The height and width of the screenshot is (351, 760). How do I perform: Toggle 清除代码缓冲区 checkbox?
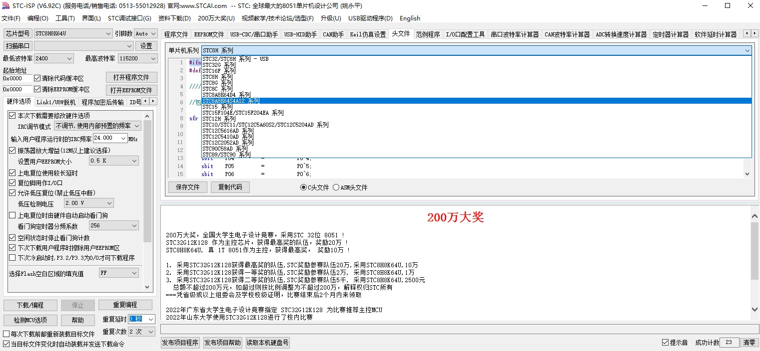point(37,78)
